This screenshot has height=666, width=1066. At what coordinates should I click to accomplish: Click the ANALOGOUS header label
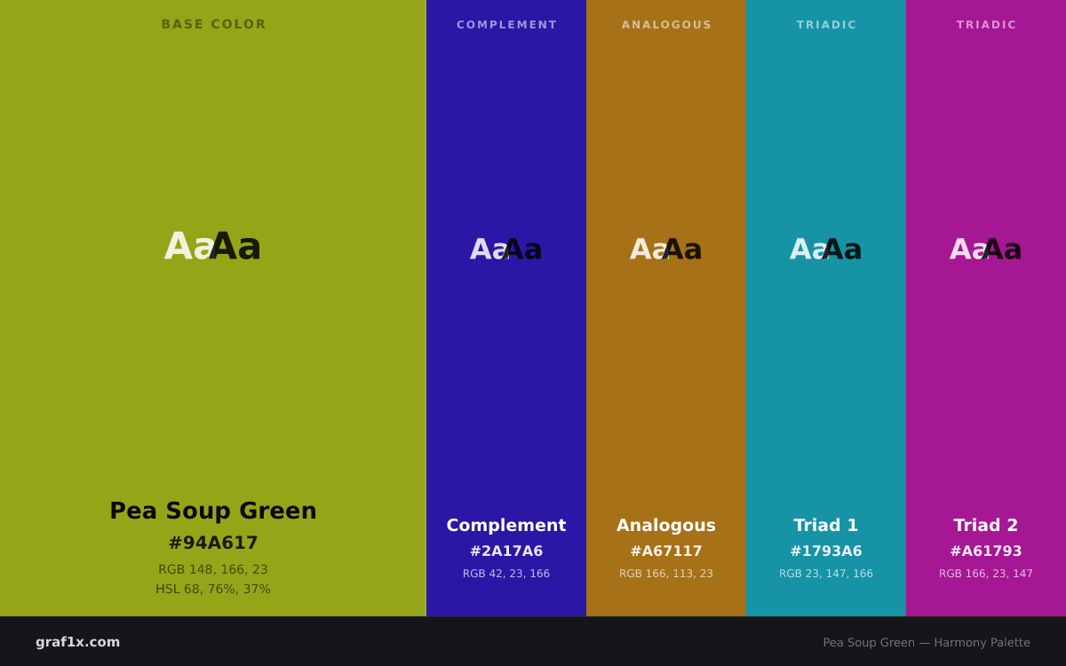(666, 25)
